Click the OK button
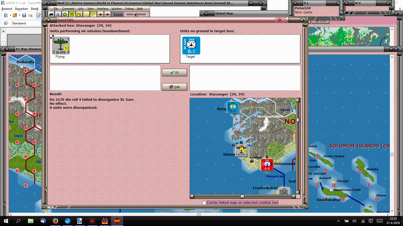403x226 pixels. pyautogui.click(x=174, y=73)
